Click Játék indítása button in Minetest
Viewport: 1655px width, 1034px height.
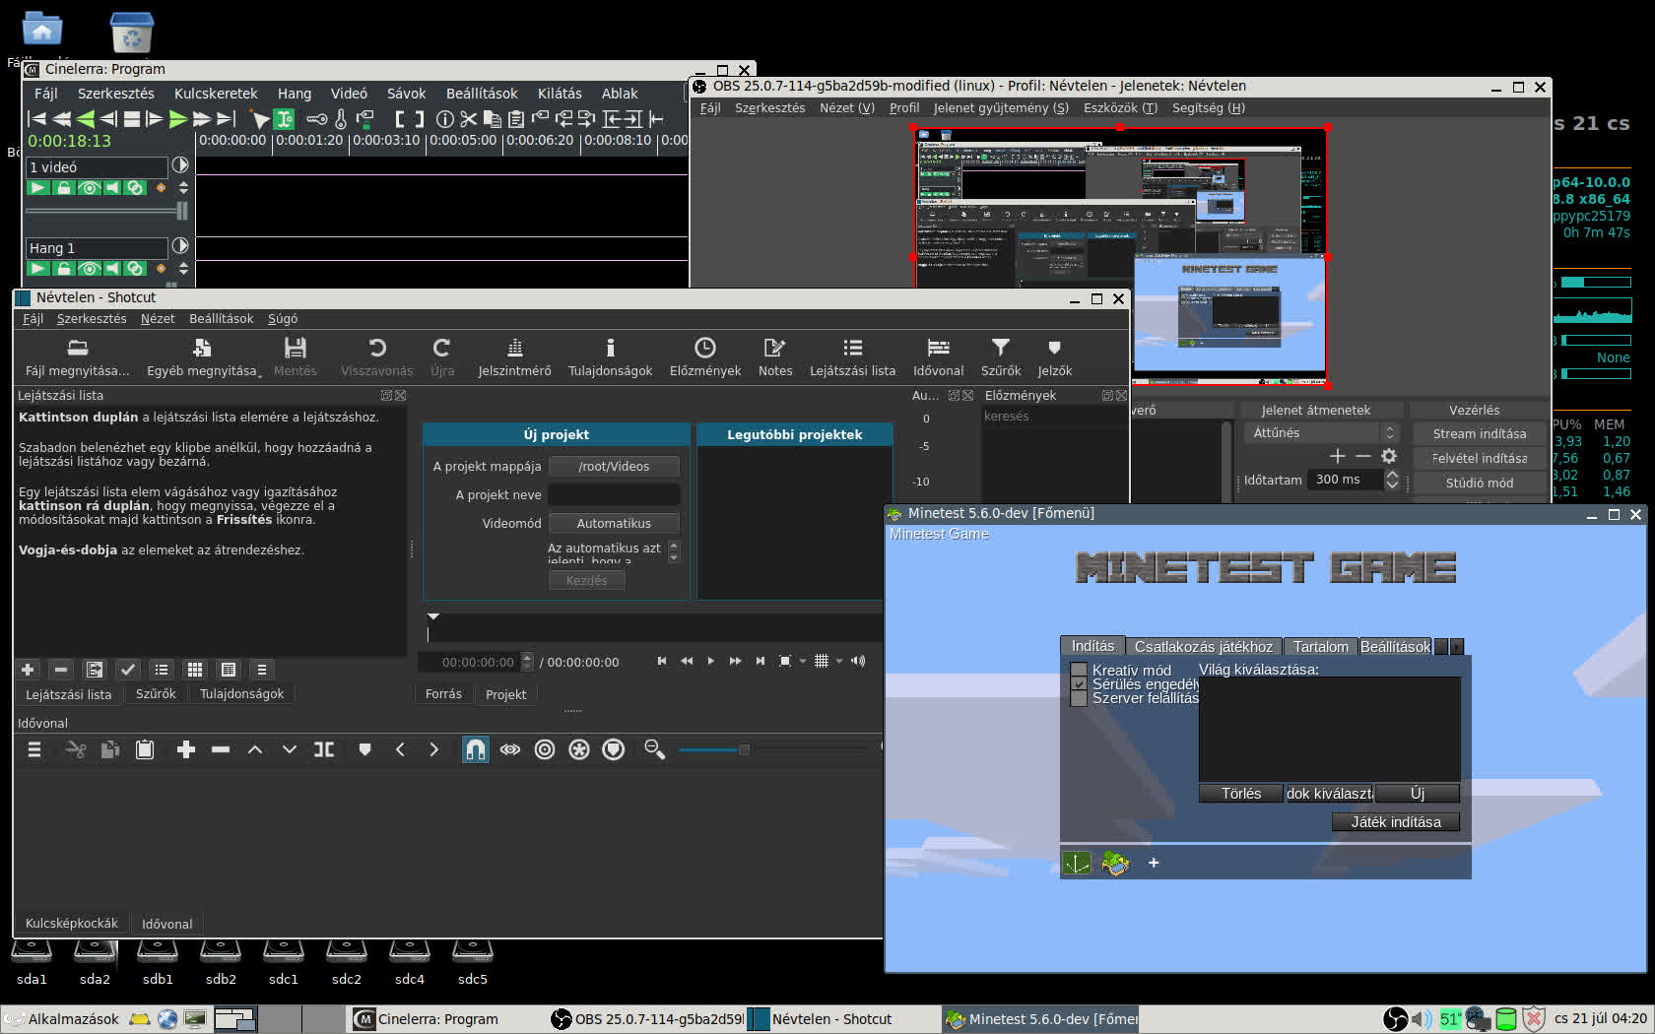1396,822
